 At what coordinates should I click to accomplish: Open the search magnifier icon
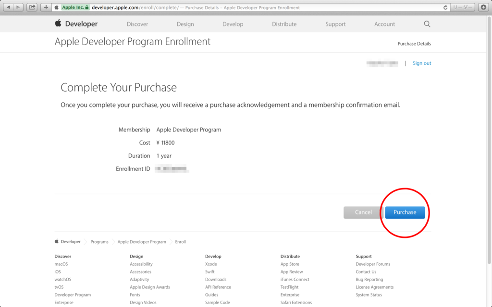427,24
